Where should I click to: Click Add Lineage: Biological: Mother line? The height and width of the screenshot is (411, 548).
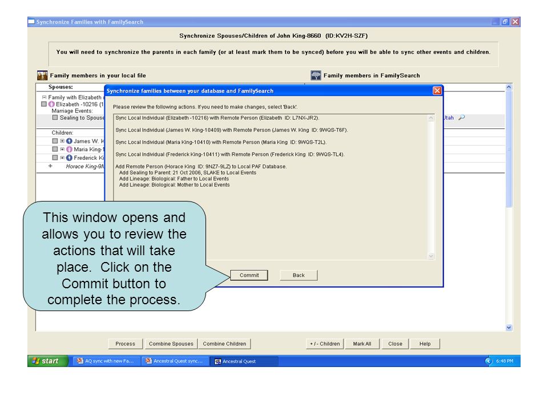pos(175,185)
